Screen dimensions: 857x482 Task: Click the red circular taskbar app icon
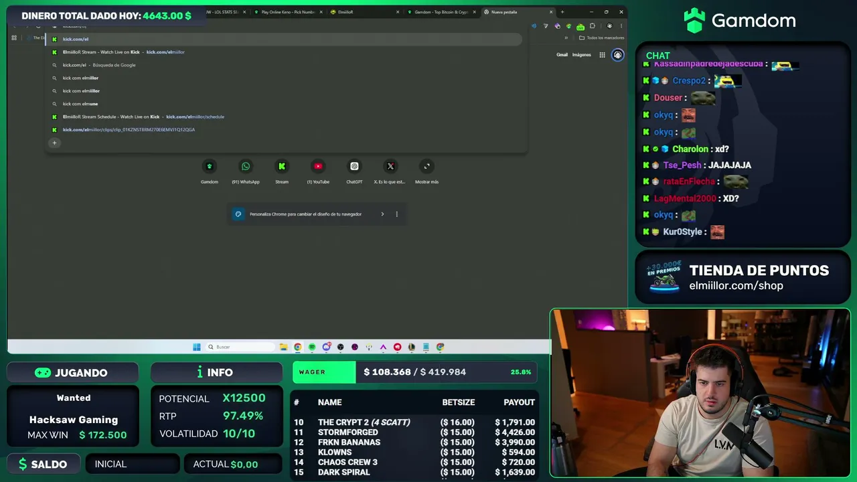[x=397, y=347]
